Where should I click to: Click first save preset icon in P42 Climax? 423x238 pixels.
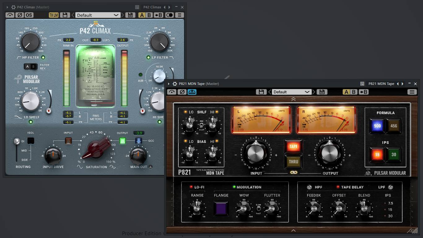click(64, 15)
